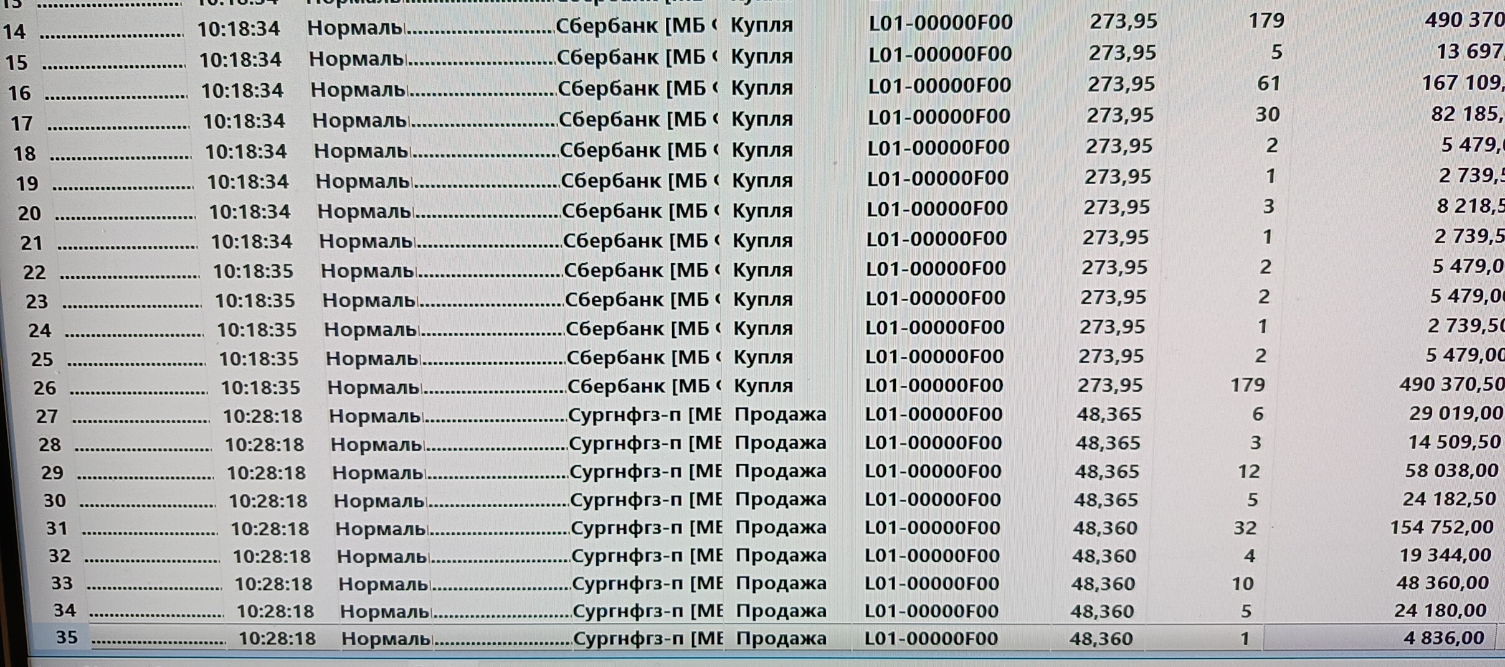
Task: Click row number 23
Action: tap(37, 302)
